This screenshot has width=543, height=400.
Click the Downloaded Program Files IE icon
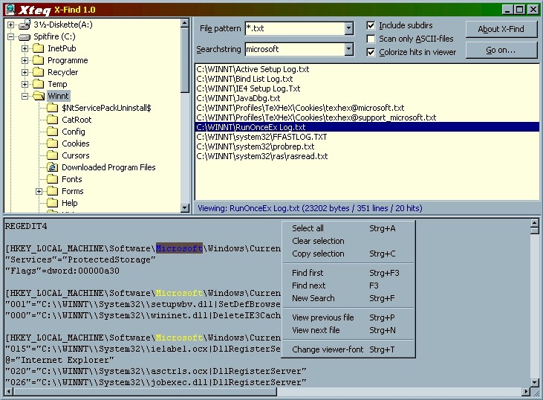pyautogui.click(x=52, y=167)
